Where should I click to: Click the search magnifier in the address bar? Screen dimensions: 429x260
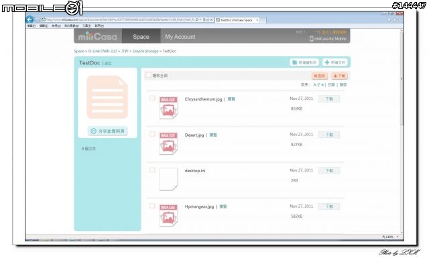point(197,20)
